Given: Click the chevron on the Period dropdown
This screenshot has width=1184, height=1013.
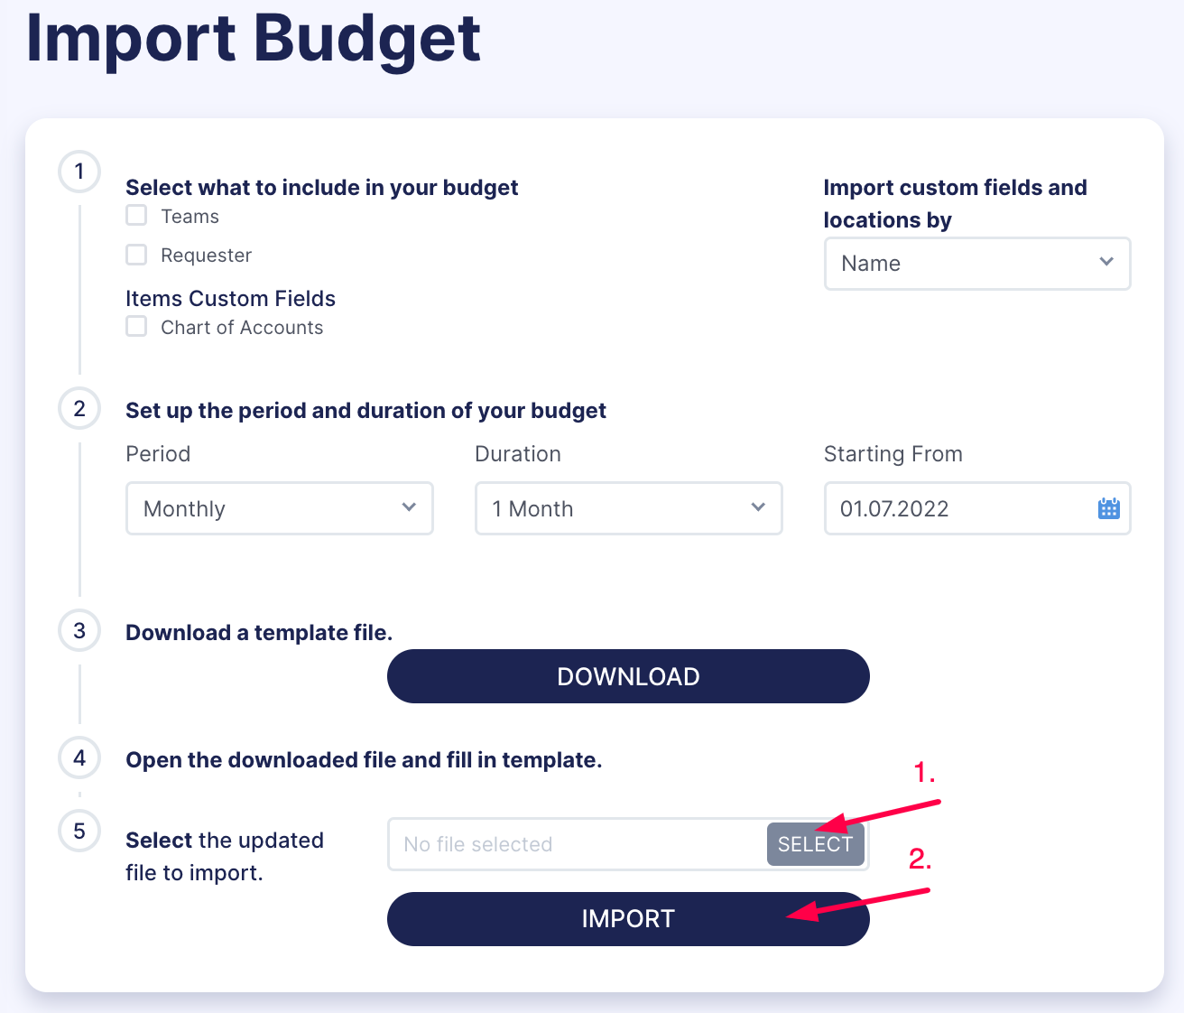Looking at the screenshot, I should (x=408, y=508).
